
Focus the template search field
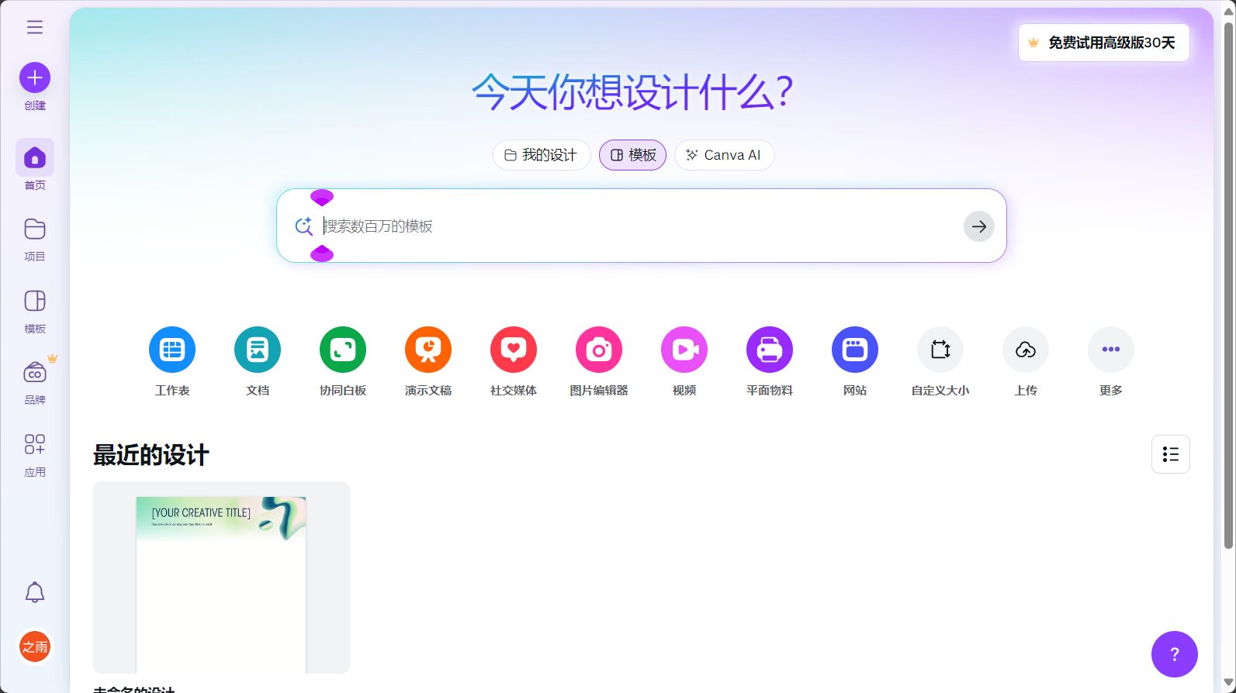[641, 226]
